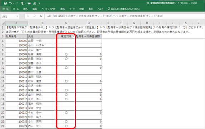Click the Select All corner triangle of the sheet
Screen dimensions: 205x129
(3, 23)
